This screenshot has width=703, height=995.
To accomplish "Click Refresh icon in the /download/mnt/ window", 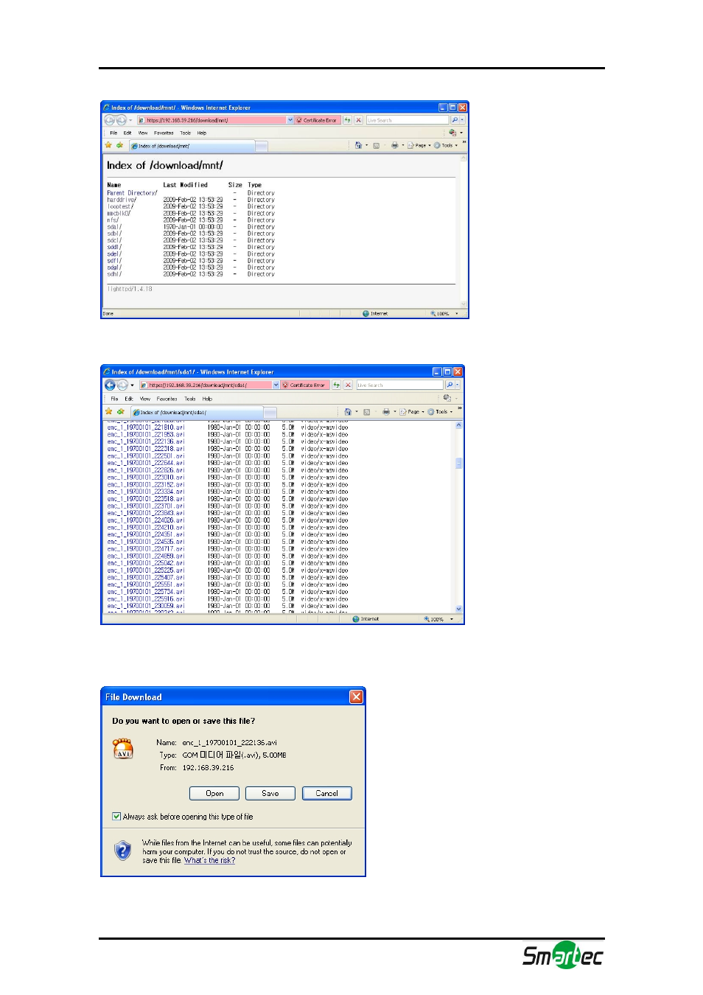I will tap(347, 120).
